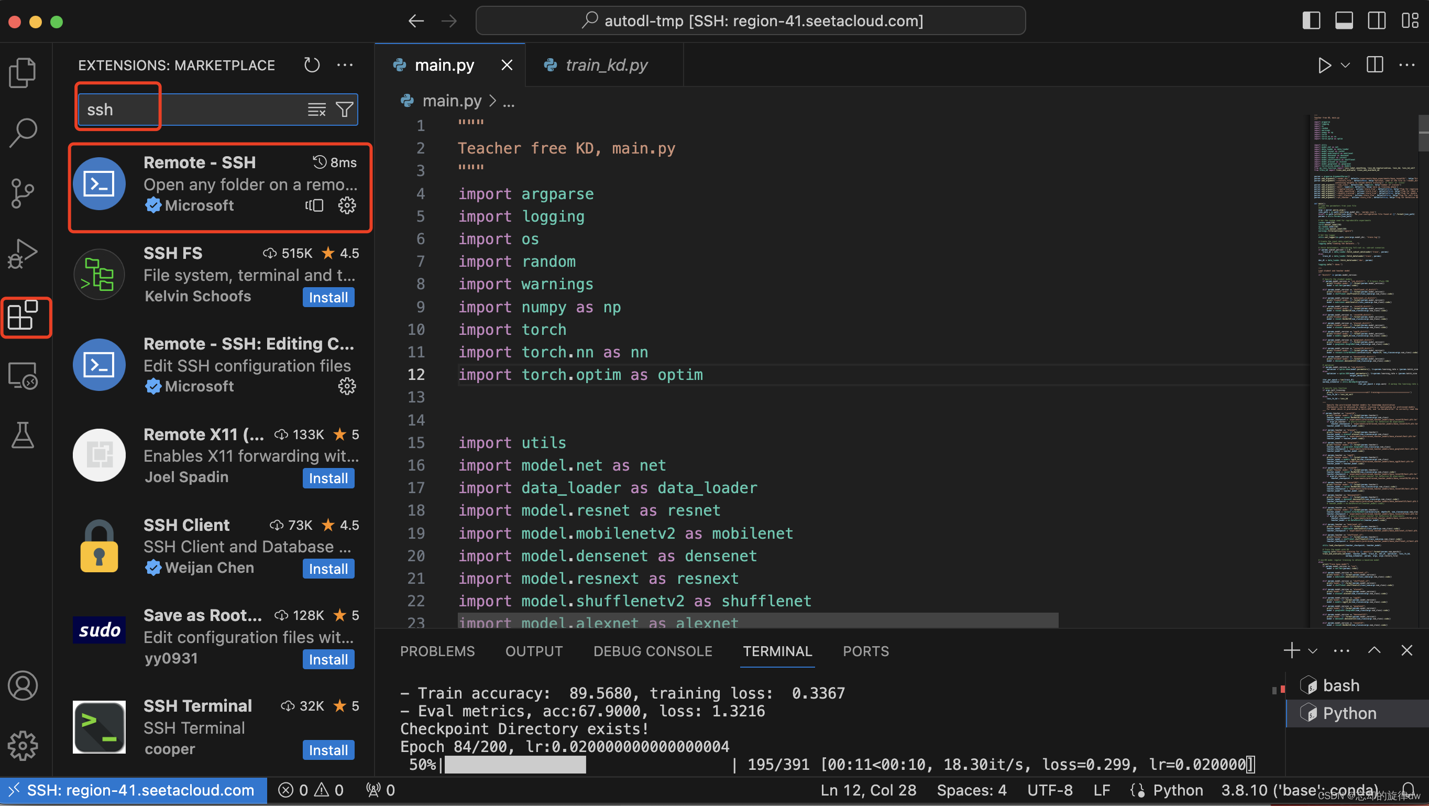Switch to the train_kd.py tab
The image size is (1429, 806).
click(606, 65)
